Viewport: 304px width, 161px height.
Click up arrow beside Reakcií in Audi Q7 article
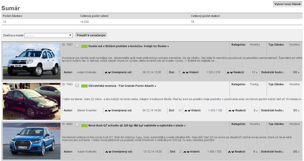tap(229, 152)
